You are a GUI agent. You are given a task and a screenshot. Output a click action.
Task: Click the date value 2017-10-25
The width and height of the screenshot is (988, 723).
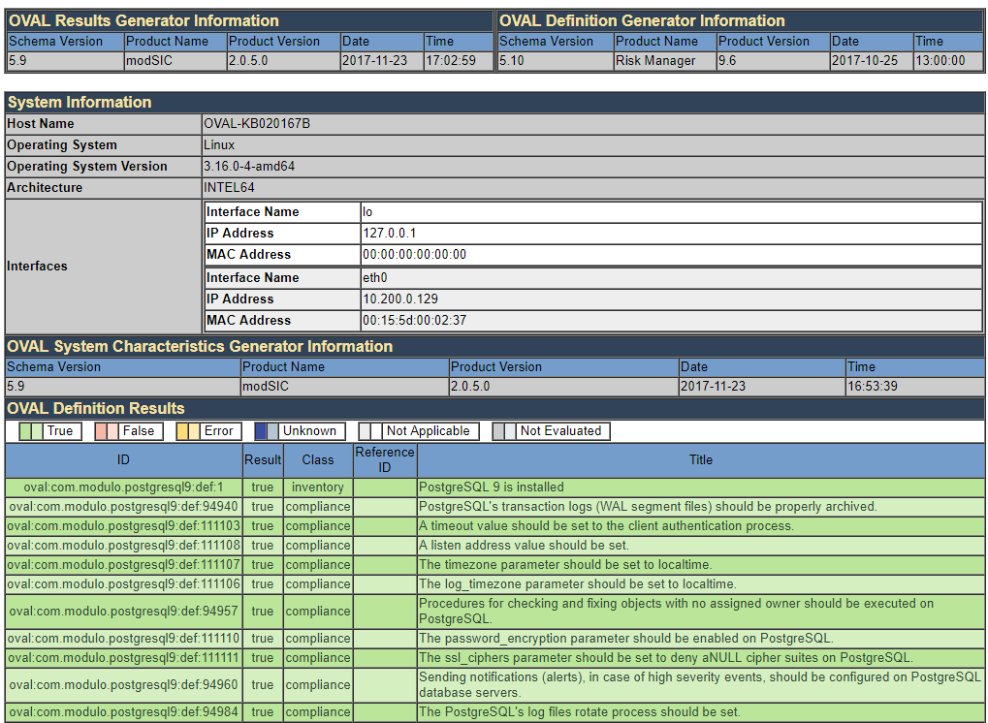click(865, 61)
